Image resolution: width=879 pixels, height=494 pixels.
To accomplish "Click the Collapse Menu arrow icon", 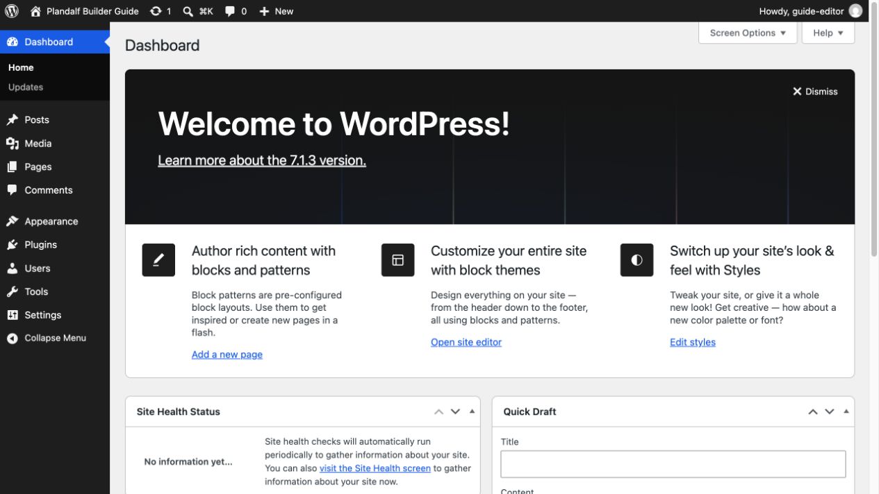I will coord(13,339).
